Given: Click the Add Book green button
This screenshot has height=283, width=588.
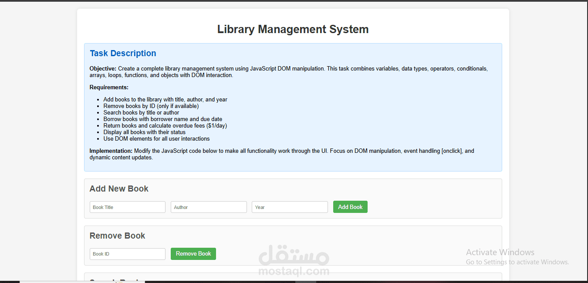Looking at the screenshot, I should (x=350, y=206).
